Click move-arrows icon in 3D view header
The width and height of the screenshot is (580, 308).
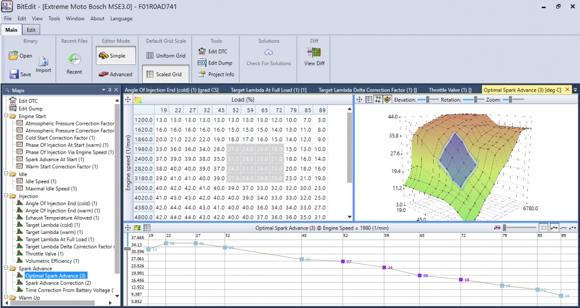pyautogui.click(x=359, y=99)
